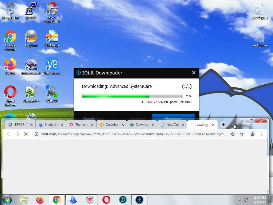Screen dimensions: 273x205
Task: Close the Ninite tab
Action: (62, 125)
